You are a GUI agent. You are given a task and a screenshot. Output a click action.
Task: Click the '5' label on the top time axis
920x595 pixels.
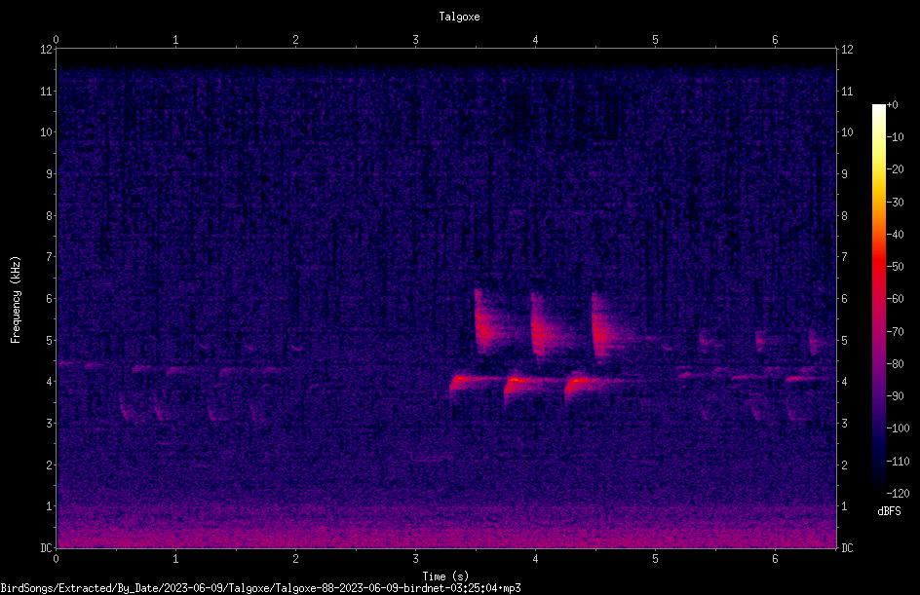coord(655,40)
